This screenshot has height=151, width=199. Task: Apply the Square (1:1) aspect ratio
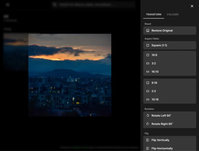coord(169,45)
